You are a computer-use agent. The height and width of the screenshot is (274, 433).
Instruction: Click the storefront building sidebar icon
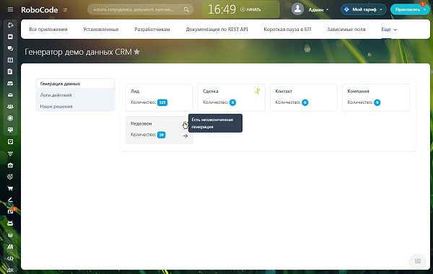[10, 165]
